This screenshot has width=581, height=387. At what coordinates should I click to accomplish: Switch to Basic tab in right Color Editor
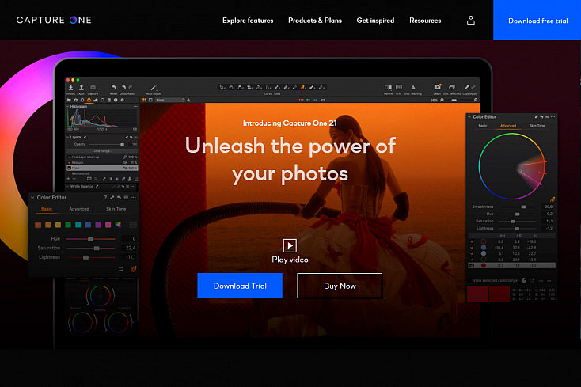tap(482, 126)
